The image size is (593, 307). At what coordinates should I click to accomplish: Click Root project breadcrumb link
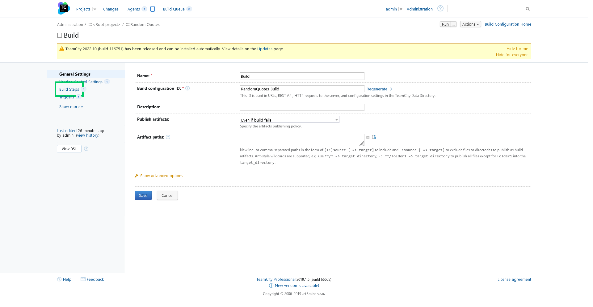click(107, 25)
